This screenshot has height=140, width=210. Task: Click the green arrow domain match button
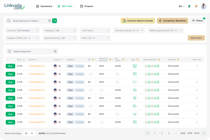tap(54, 21)
